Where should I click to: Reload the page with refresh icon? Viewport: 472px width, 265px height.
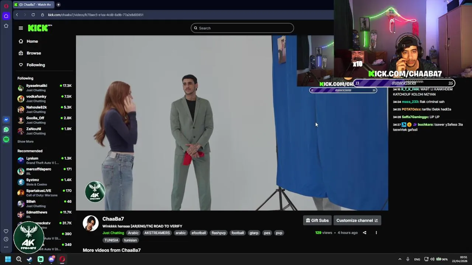pyautogui.click(x=33, y=15)
